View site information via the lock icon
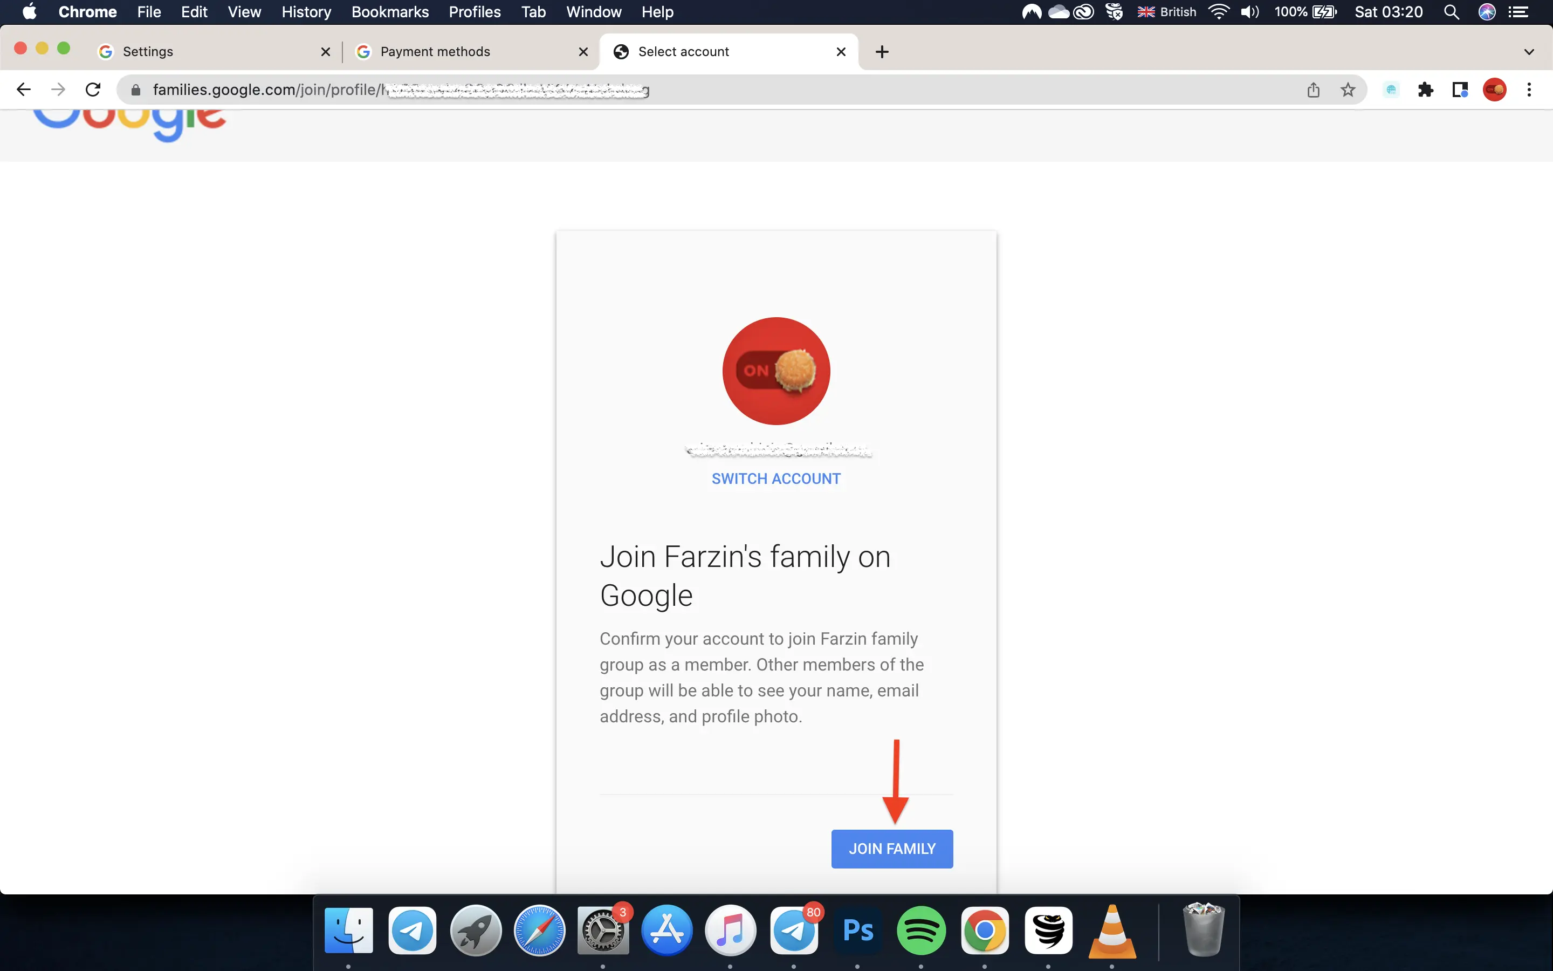Screen dimensions: 1553x971 click(135, 90)
